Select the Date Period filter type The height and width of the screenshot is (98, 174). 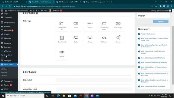[x=62, y=40]
